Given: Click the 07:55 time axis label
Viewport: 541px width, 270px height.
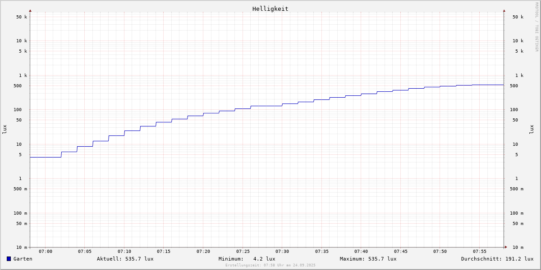Looking at the screenshot, I should [x=479, y=252].
